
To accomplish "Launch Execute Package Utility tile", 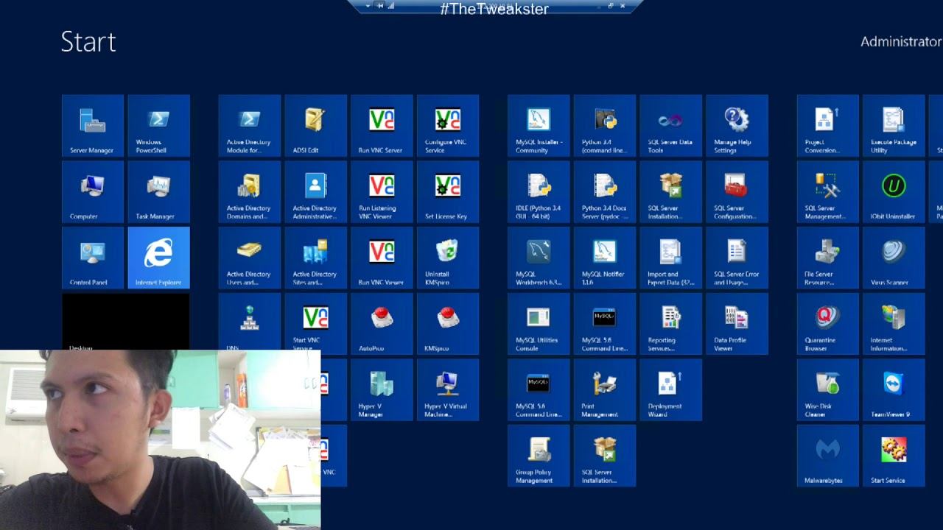I will [894, 126].
